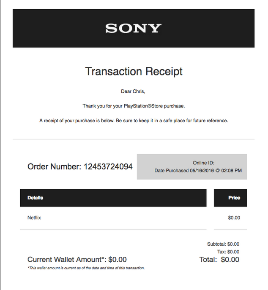Select order number 12453724094
The width and height of the screenshot is (268, 290).
tap(108, 166)
